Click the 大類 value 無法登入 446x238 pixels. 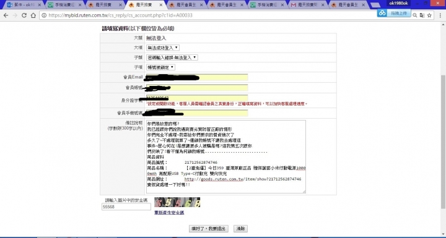point(156,38)
